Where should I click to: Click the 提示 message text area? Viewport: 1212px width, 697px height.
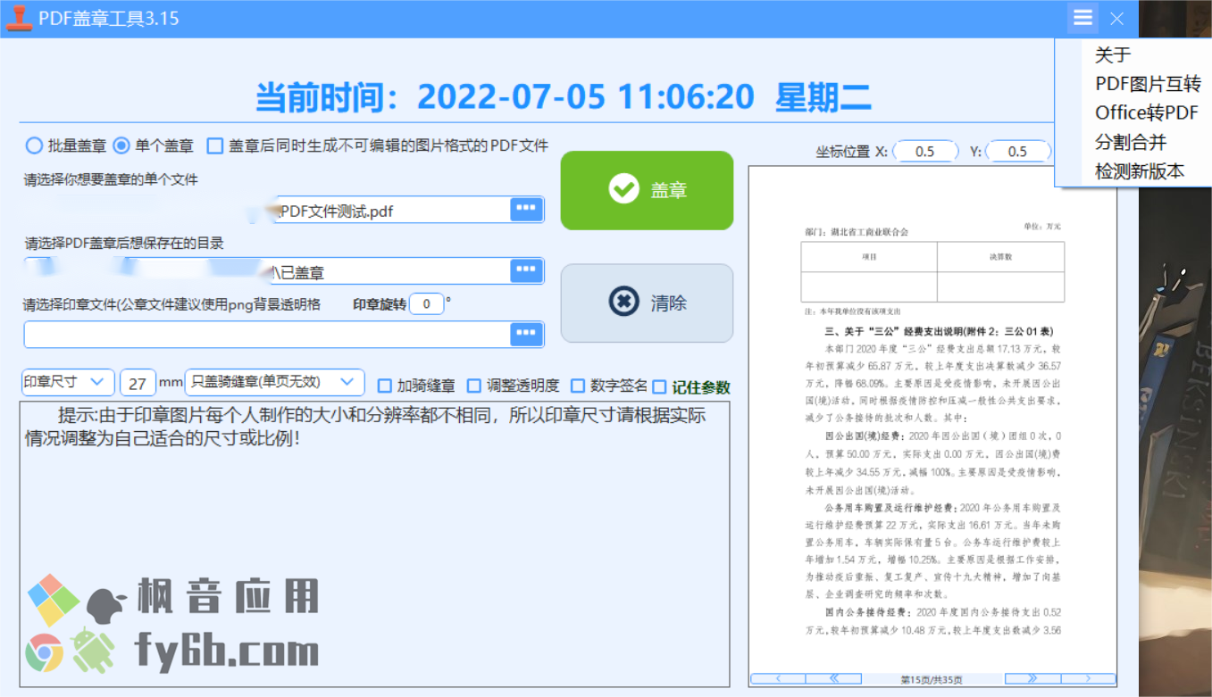click(x=374, y=543)
